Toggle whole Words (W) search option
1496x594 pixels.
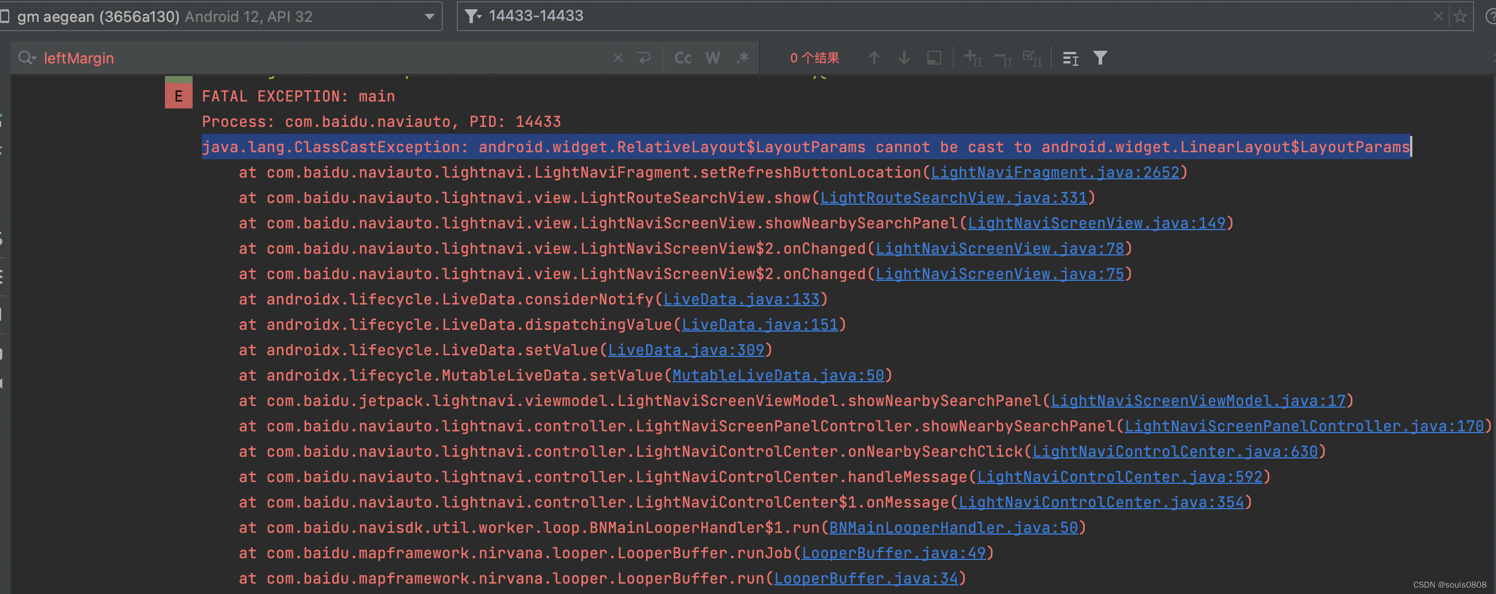[713, 58]
